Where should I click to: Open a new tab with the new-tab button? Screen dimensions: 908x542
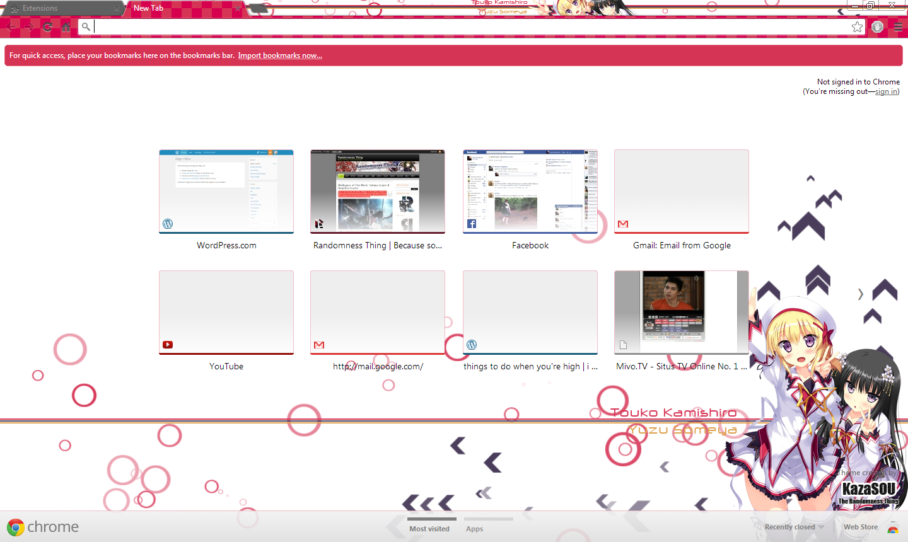tap(259, 9)
